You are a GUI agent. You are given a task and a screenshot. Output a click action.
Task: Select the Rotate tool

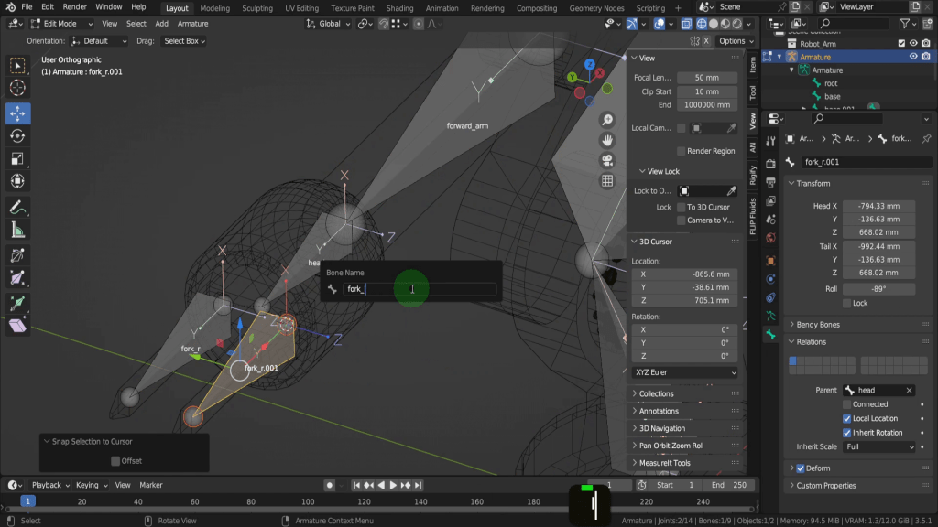click(17, 136)
